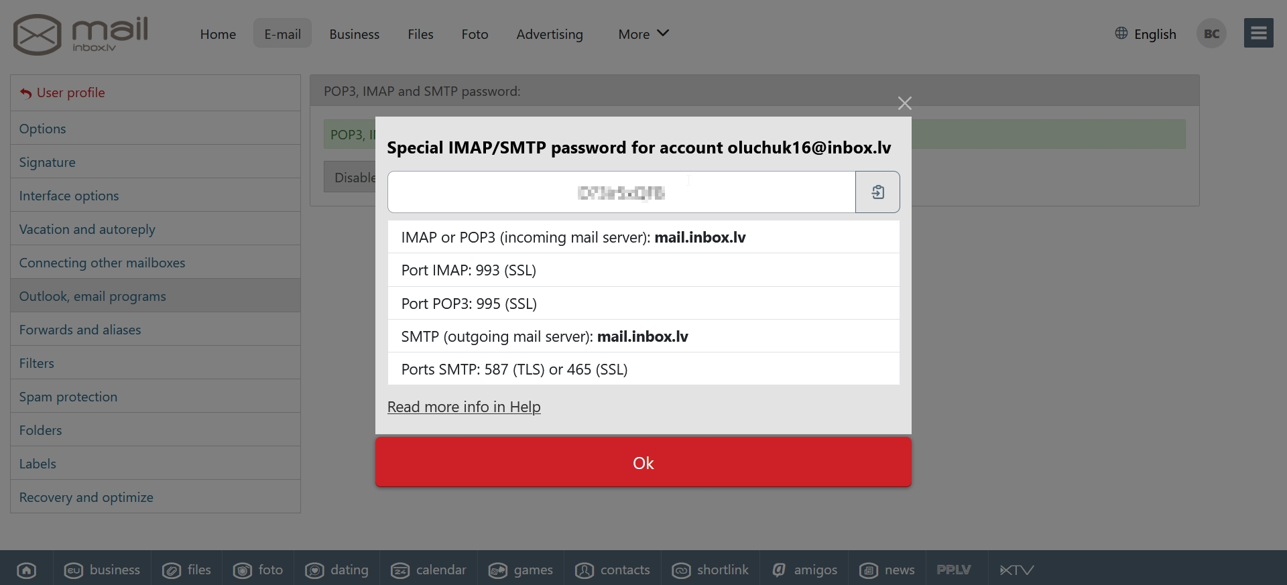Image resolution: width=1287 pixels, height=585 pixels.
Task: Open Labels settings
Action: click(x=156, y=463)
